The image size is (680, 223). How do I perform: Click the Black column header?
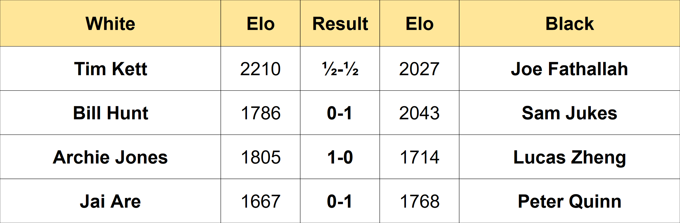pyautogui.click(x=570, y=23)
